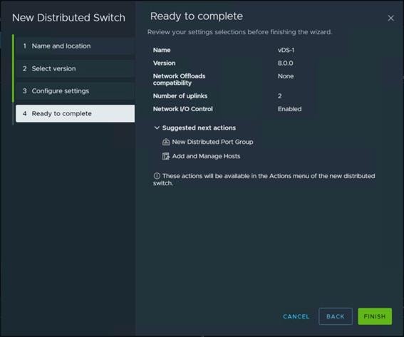Click the Suggested next actions label
The width and height of the screenshot is (404, 337).
199,128
